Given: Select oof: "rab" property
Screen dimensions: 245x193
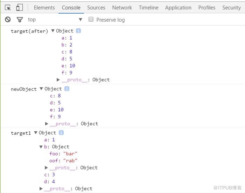Looking at the screenshot, I should coord(63,161).
